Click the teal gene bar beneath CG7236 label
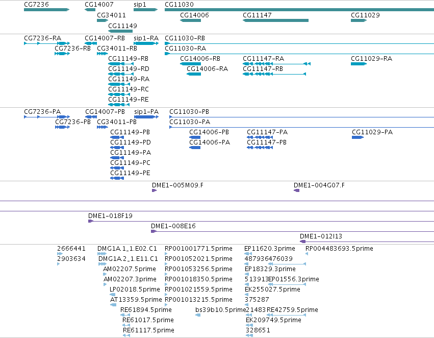 (46, 10)
